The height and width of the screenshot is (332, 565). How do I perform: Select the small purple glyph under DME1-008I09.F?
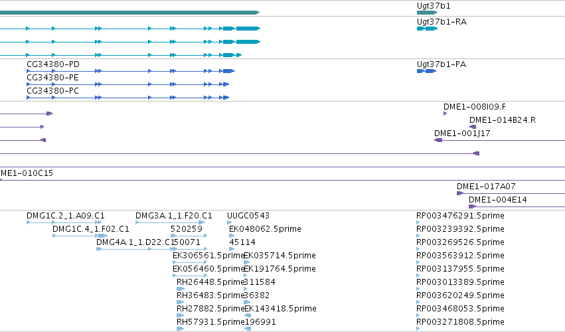[445, 114]
